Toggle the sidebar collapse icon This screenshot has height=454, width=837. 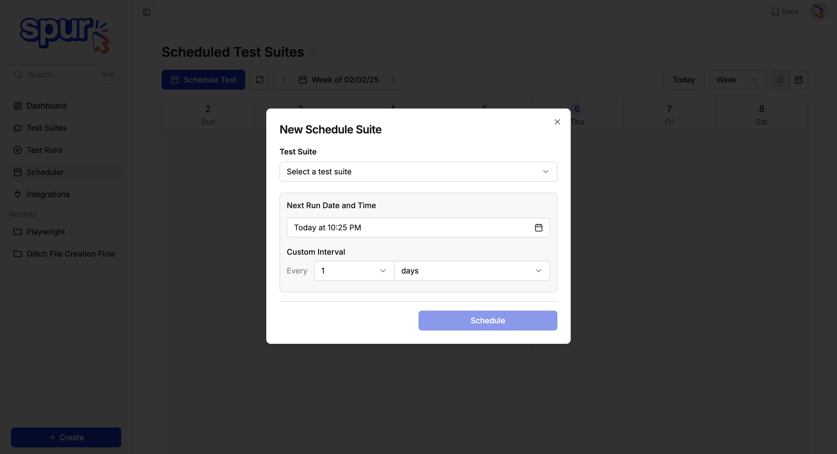(x=146, y=12)
